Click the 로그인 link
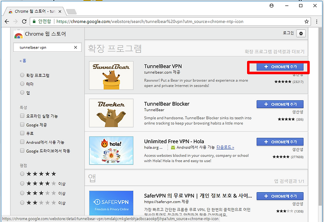 click(288, 33)
